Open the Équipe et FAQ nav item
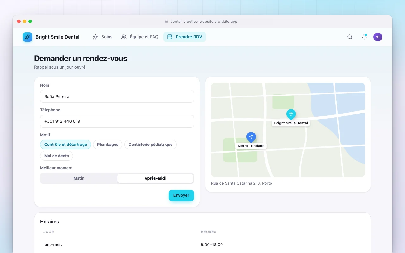405x253 pixels. [x=140, y=37]
